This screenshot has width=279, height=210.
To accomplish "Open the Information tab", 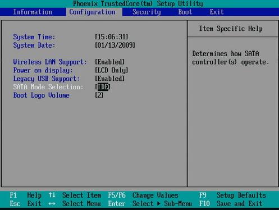I will point(33,12).
